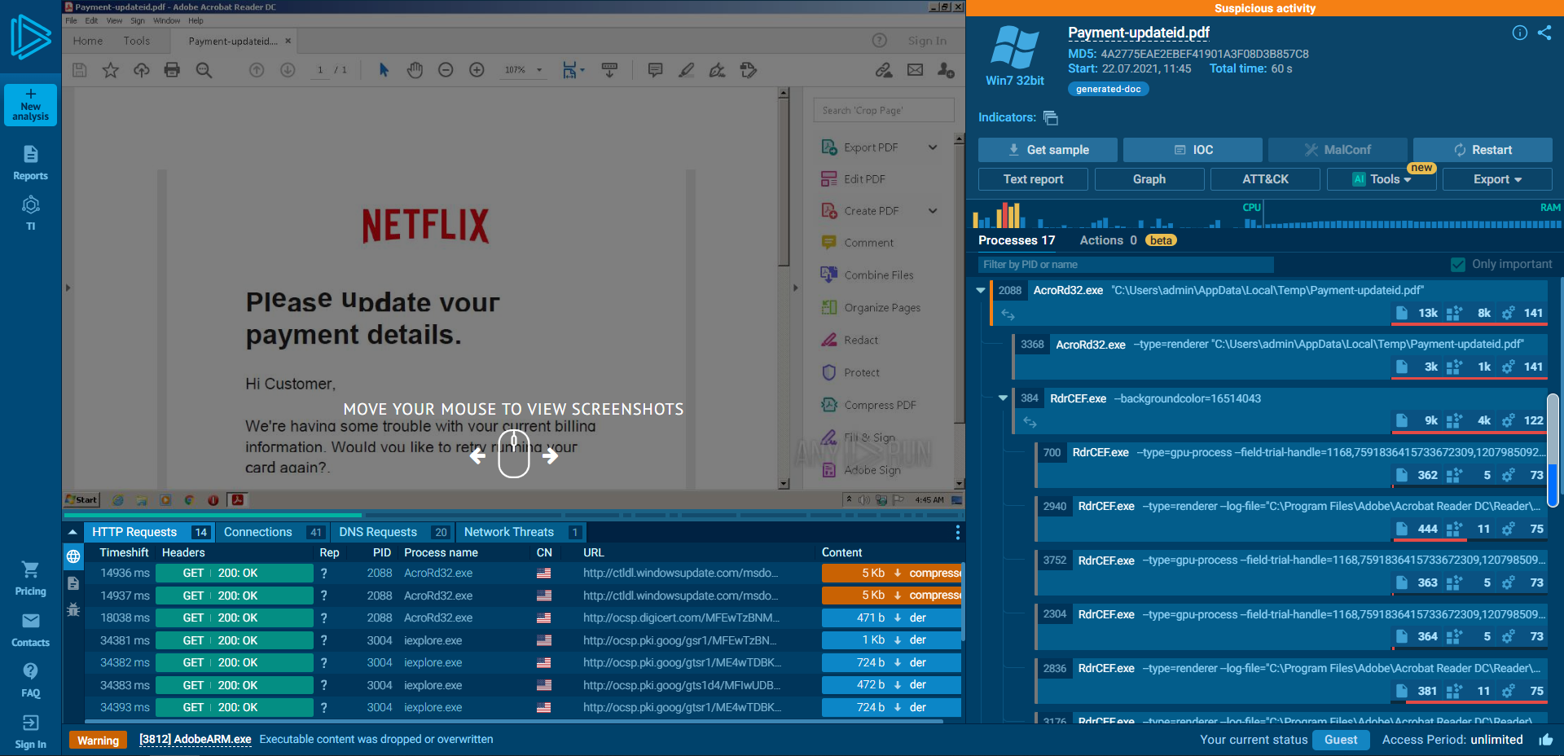Click the share task icon
Screen dimensions: 1564x756
point(1544,33)
